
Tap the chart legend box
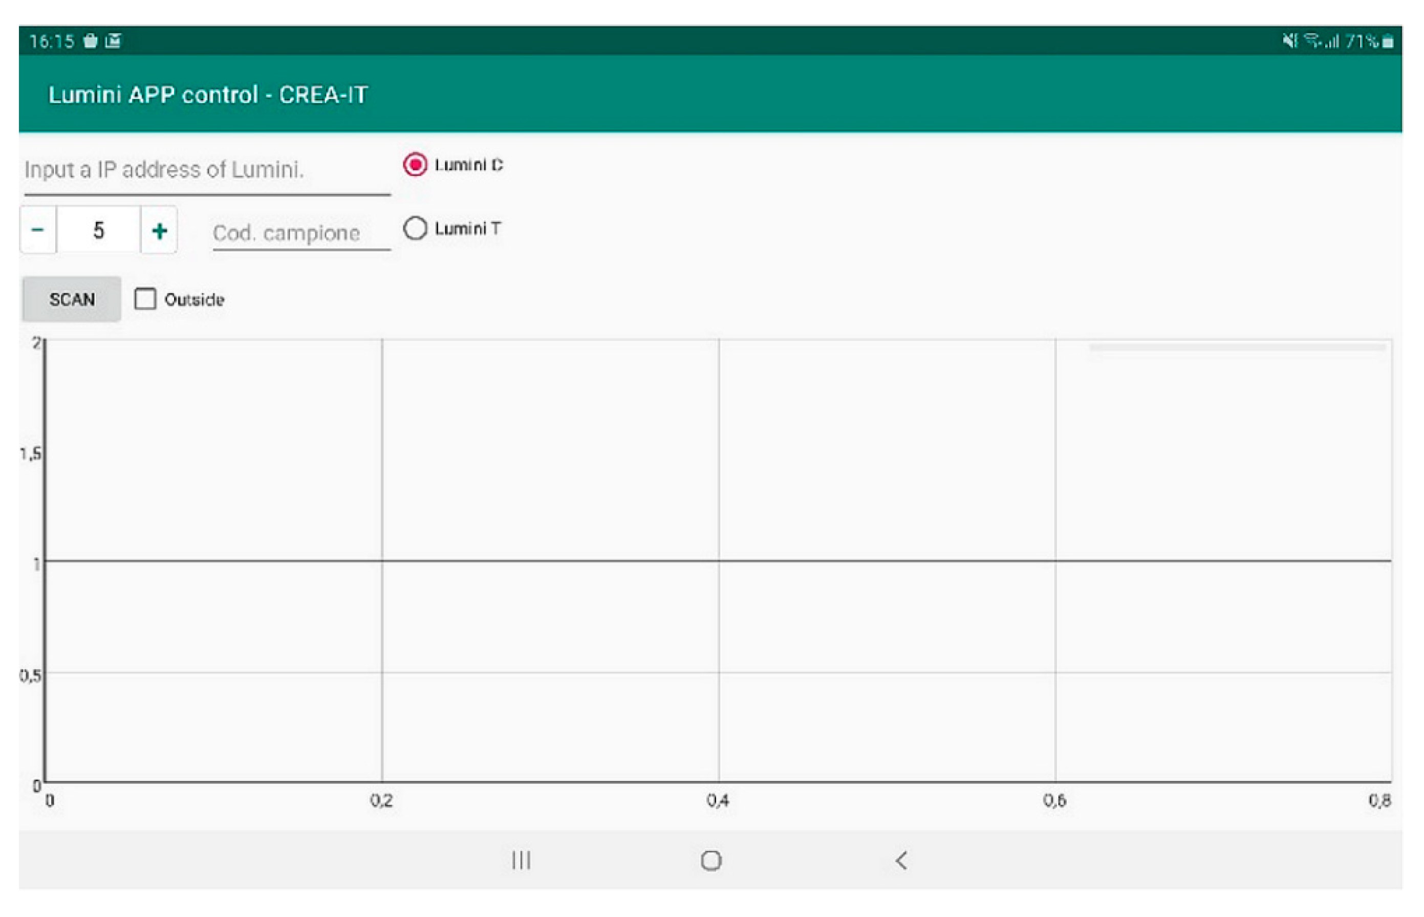click(1237, 347)
